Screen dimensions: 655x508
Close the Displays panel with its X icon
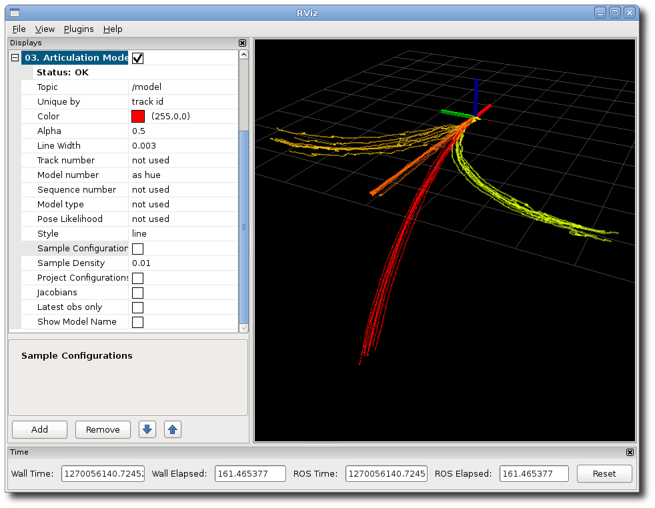coord(242,43)
